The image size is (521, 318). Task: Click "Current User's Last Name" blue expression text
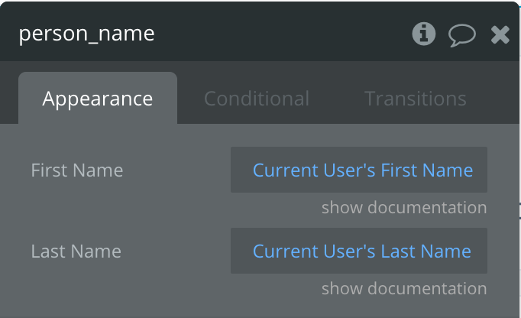(x=362, y=251)
